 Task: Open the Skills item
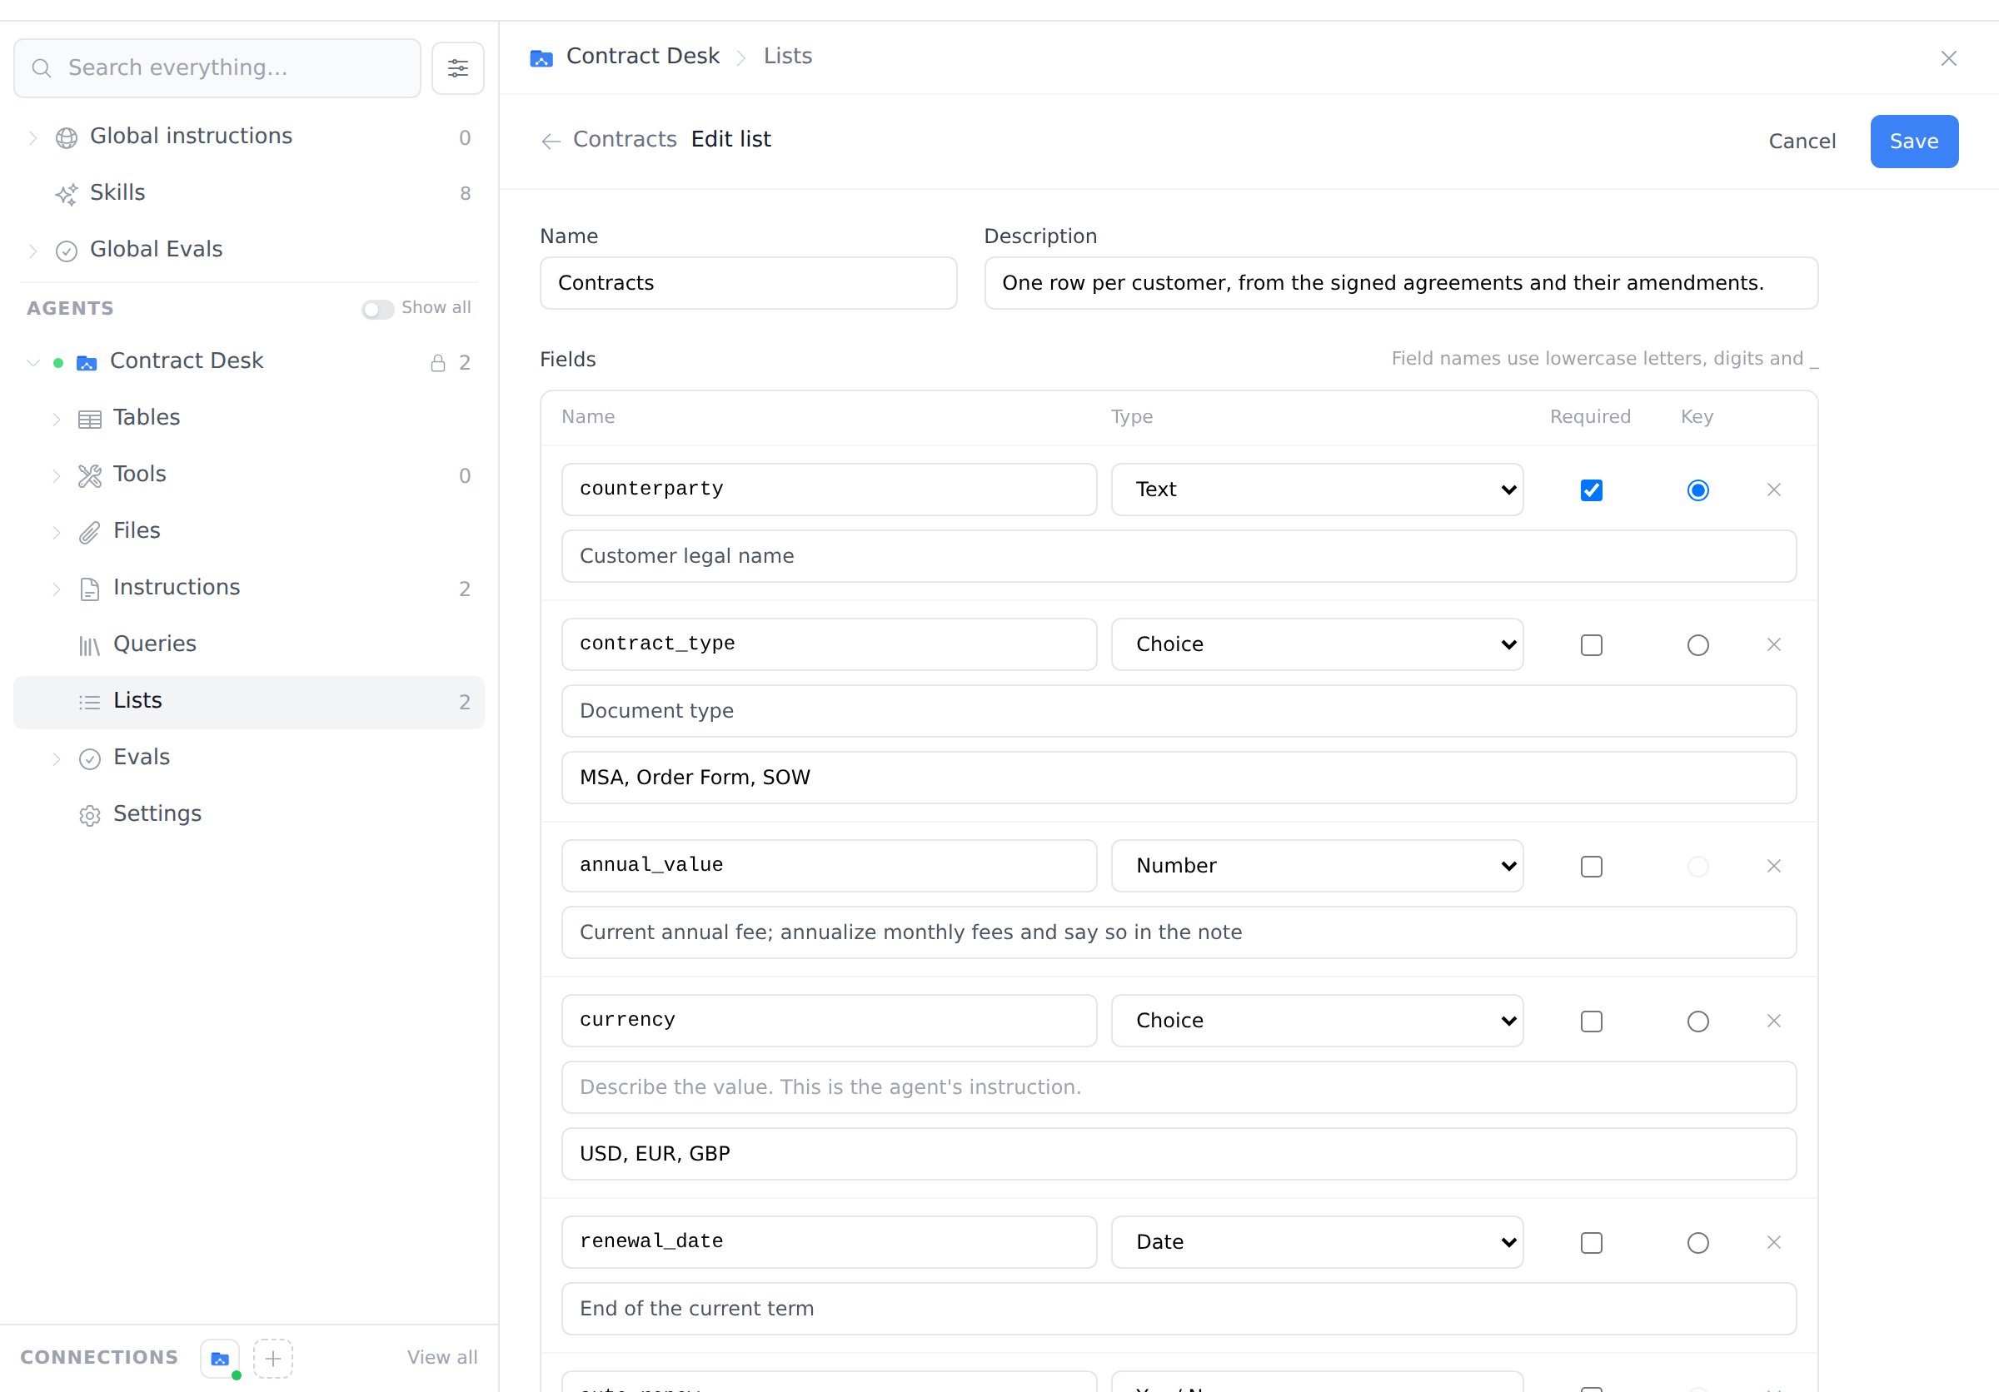point(249,193)
